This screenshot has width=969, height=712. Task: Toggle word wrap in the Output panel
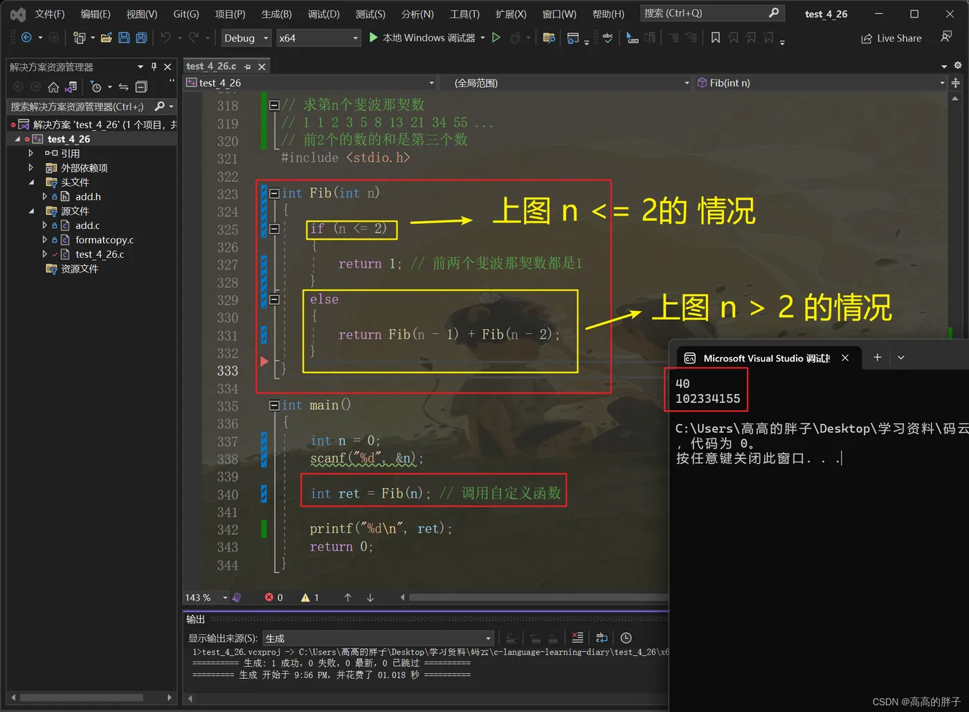coord(601,638)
